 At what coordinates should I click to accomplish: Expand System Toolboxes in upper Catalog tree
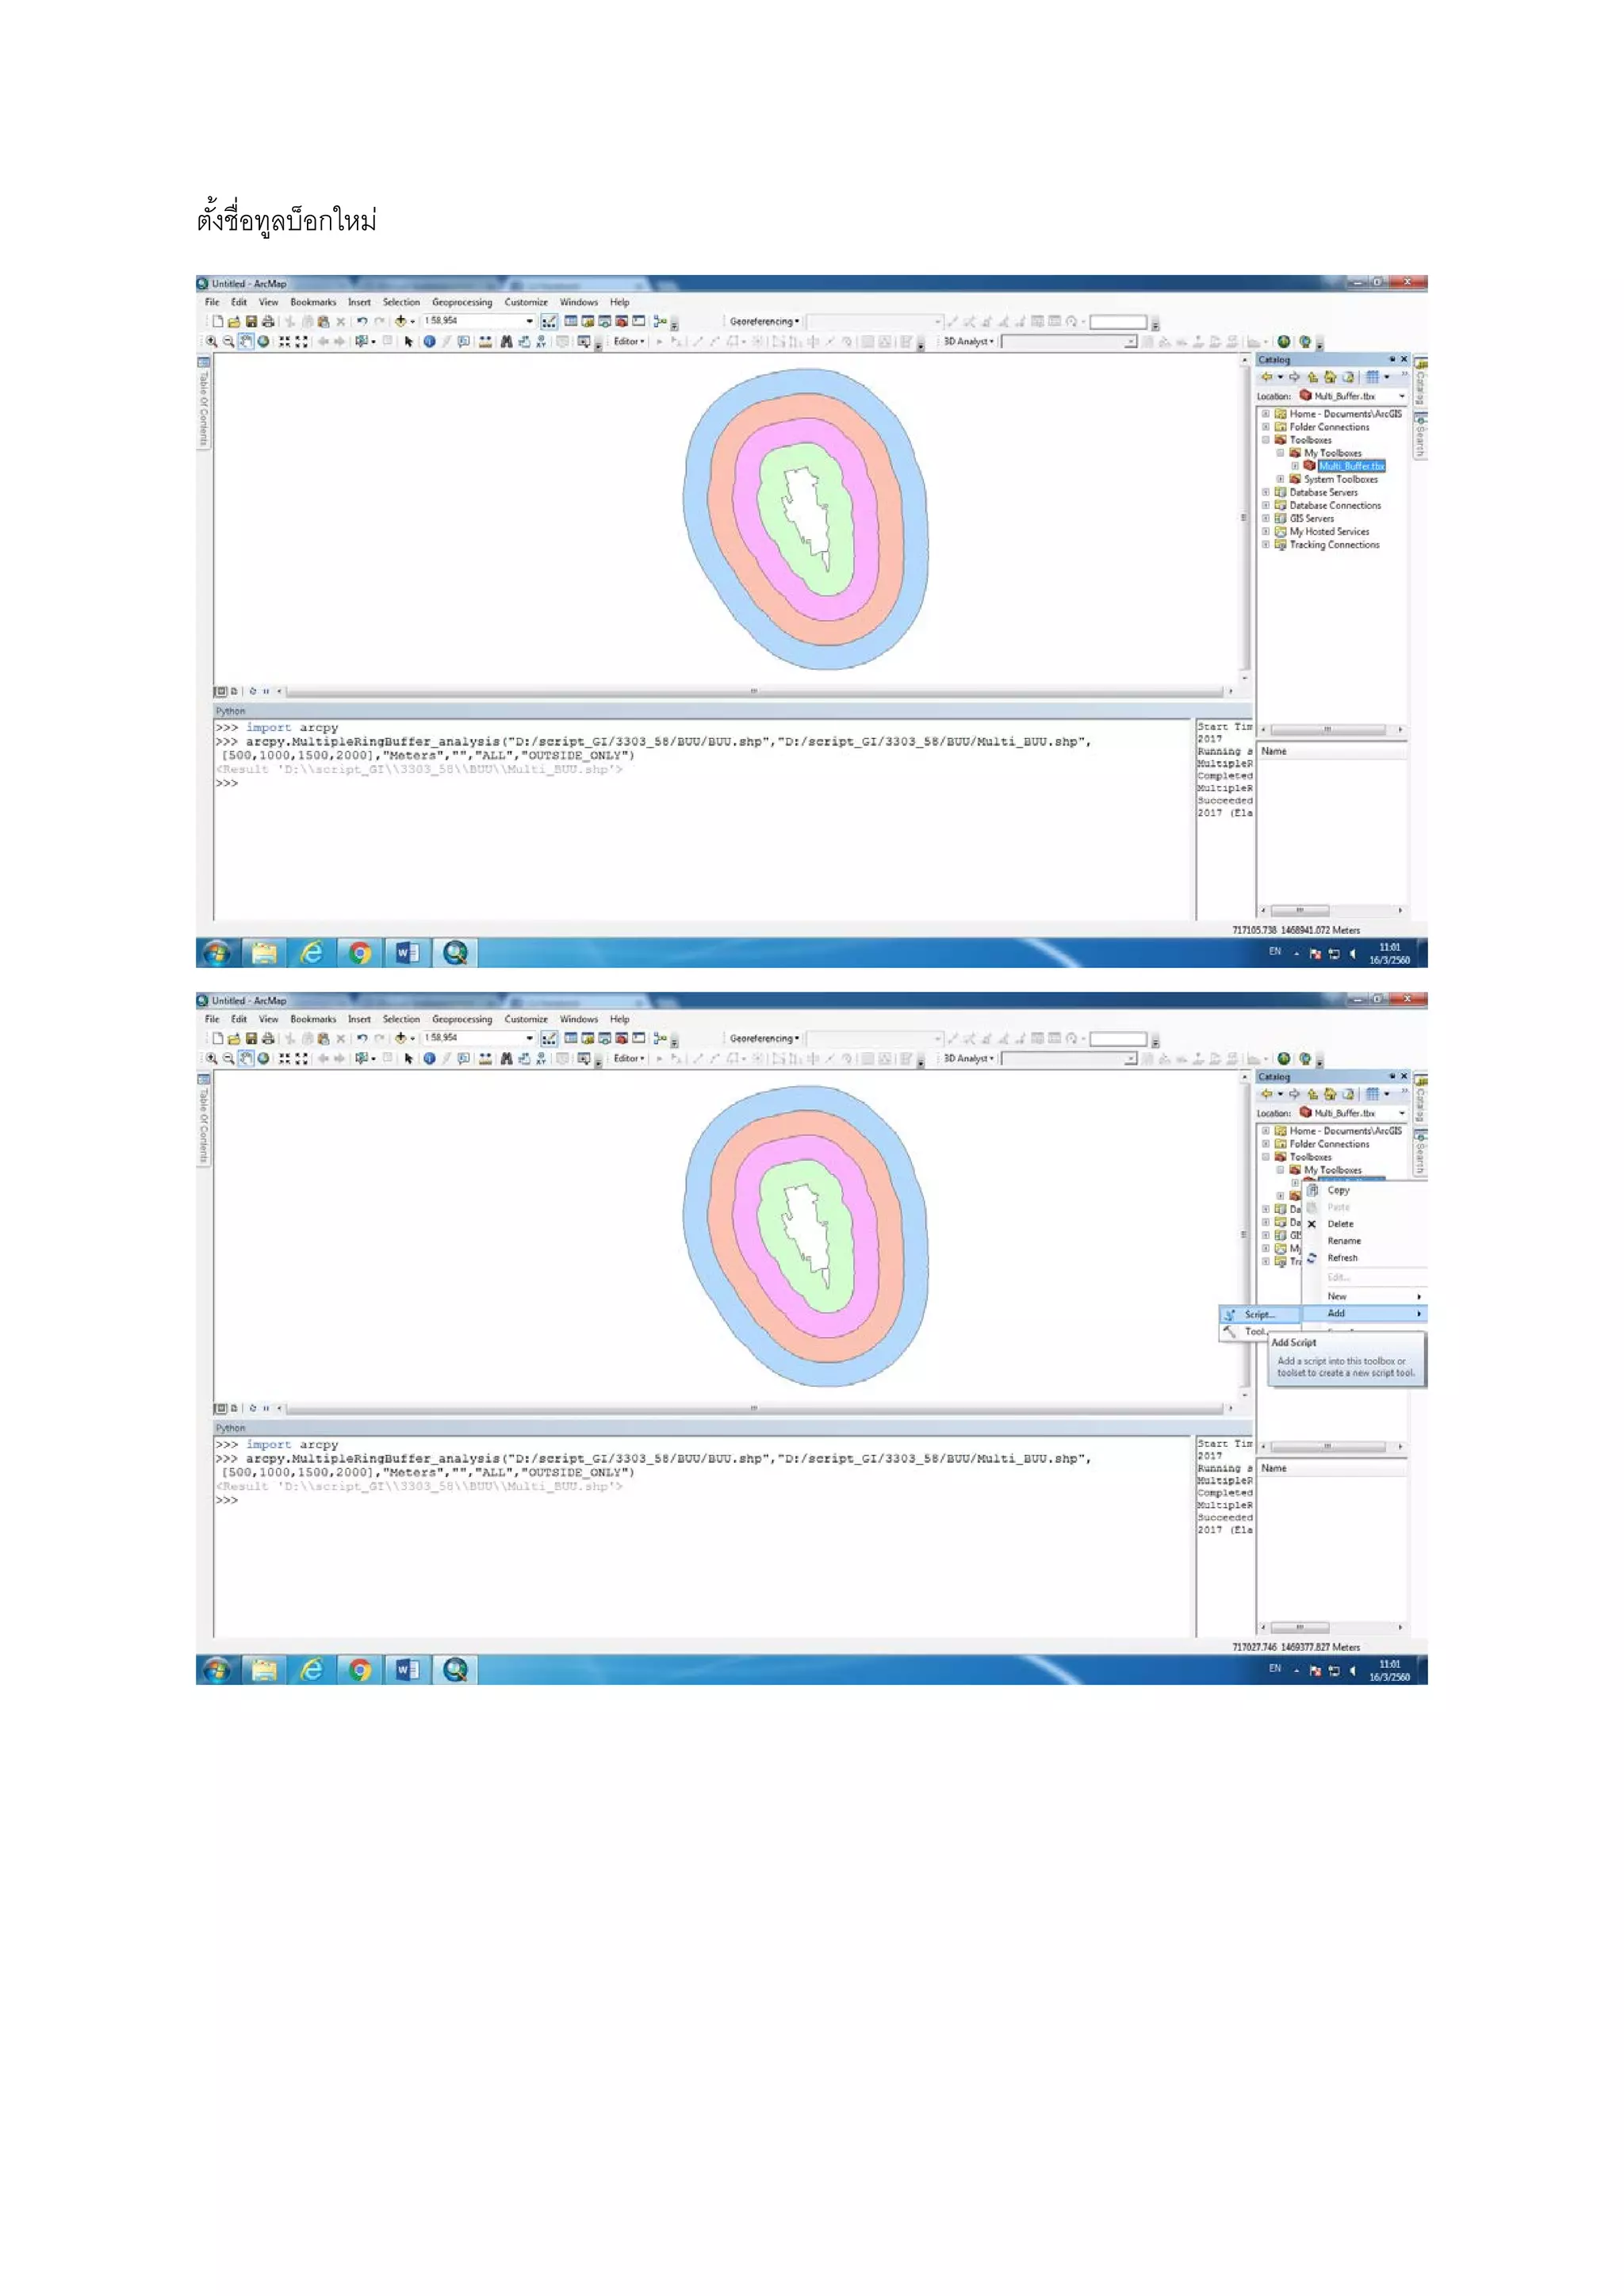[1280, 479]
